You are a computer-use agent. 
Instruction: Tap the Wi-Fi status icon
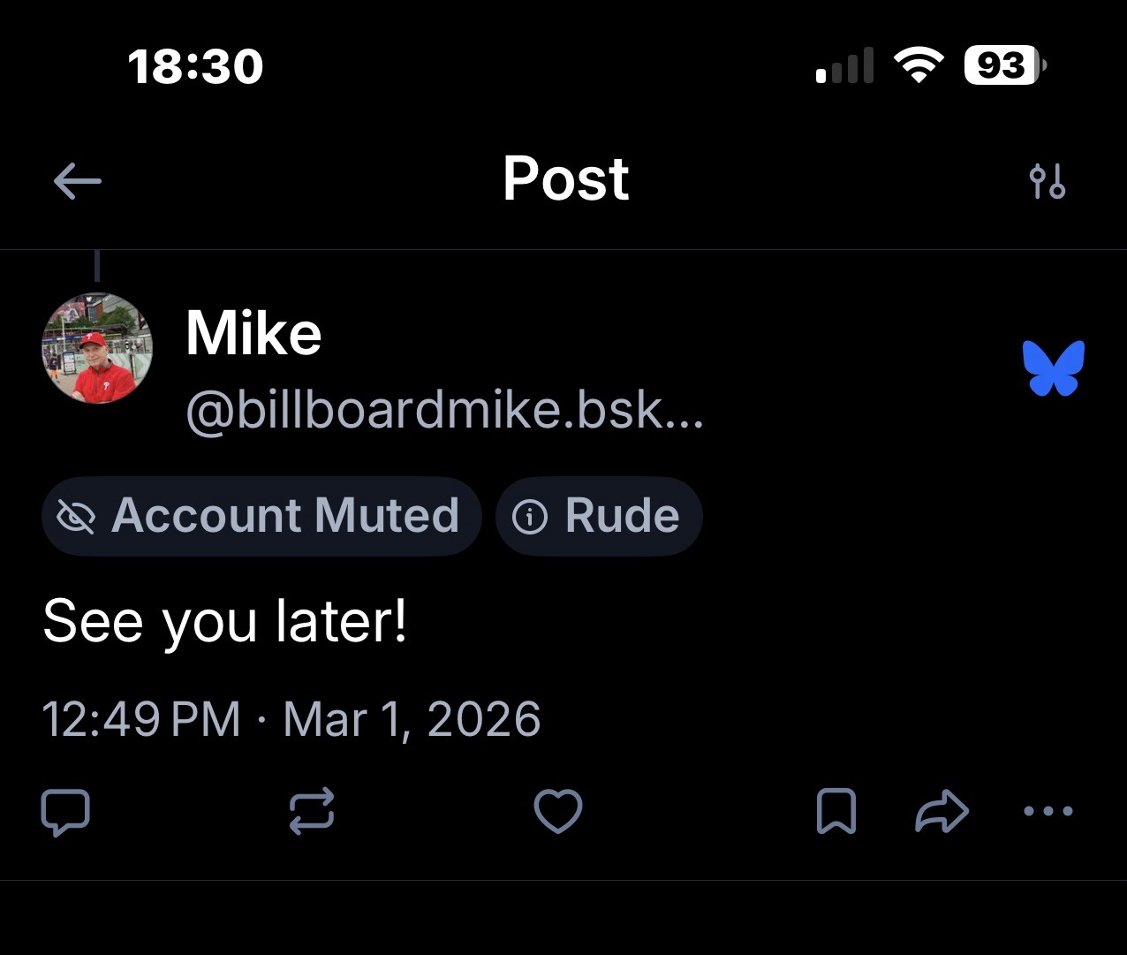click(919, 65)
